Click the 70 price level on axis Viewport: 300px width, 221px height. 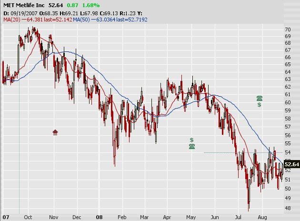tap(288, 30)
